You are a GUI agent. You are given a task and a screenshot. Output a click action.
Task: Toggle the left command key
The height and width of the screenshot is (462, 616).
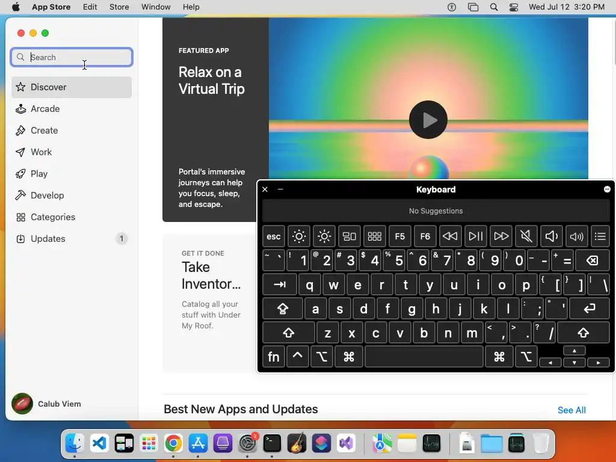[349, 357]
